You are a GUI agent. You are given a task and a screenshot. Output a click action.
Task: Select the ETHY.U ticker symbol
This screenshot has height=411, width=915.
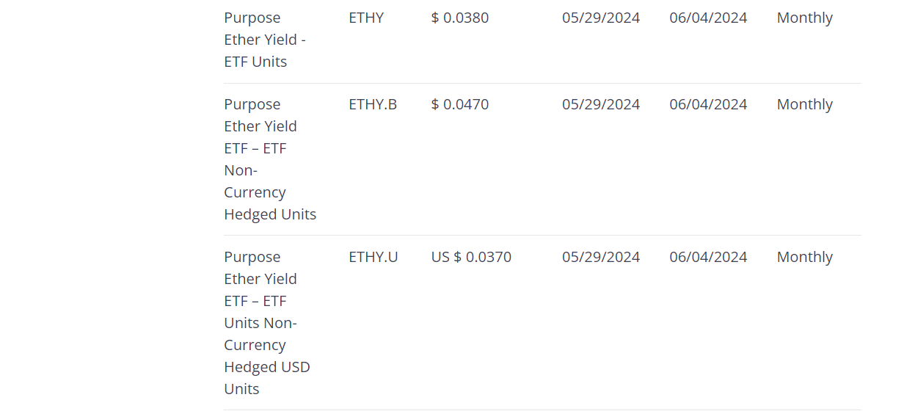tap(373, 257)
